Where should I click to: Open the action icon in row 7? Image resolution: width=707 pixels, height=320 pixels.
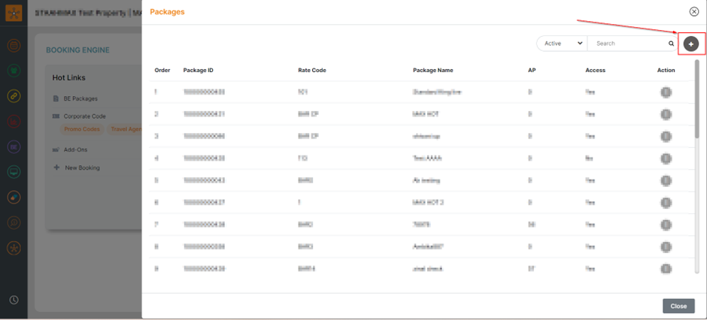(x=666, y=225)
